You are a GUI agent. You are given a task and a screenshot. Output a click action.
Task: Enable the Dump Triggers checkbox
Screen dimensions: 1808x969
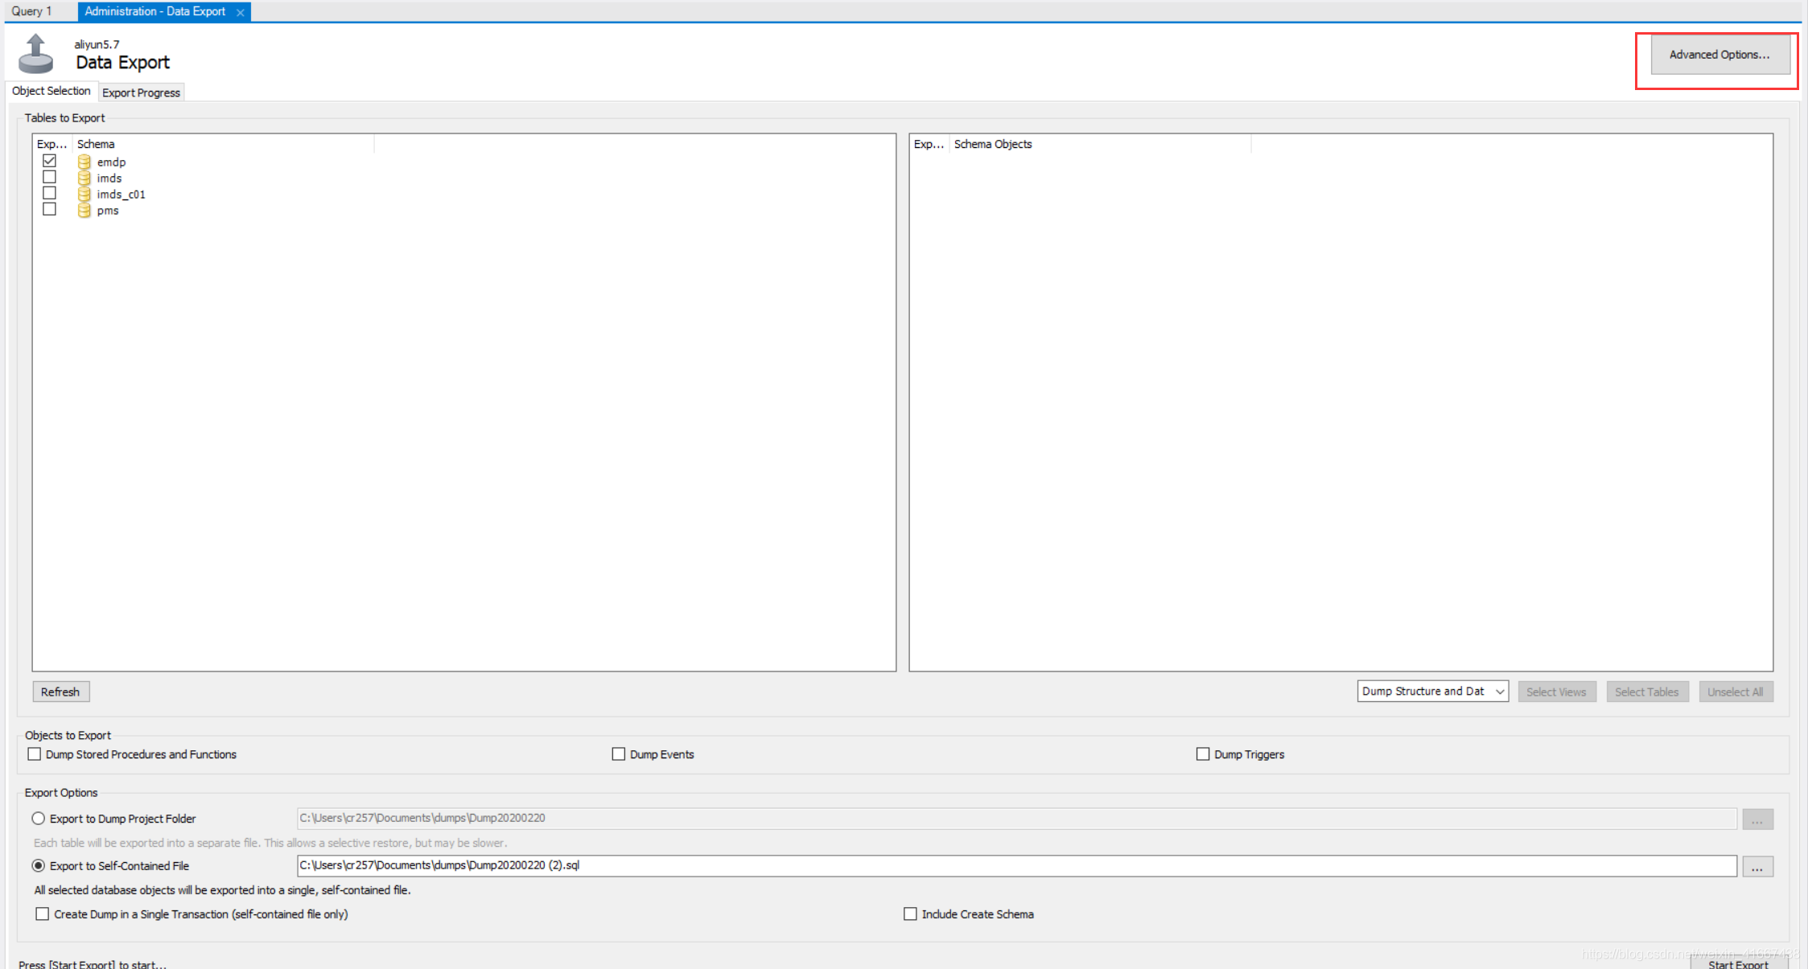tap(1203, 754)
